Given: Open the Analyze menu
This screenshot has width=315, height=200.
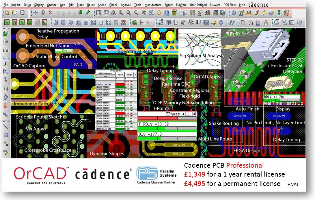Looking at the screenshot, I should tap(126, 5).
